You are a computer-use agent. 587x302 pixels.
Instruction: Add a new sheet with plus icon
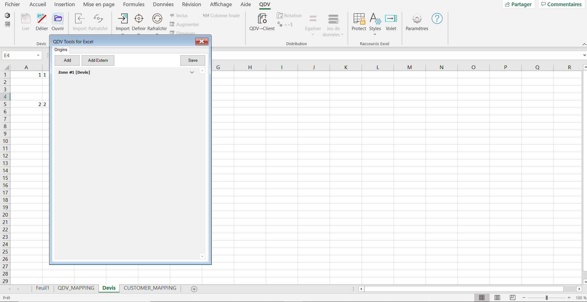tap(194, 289)
